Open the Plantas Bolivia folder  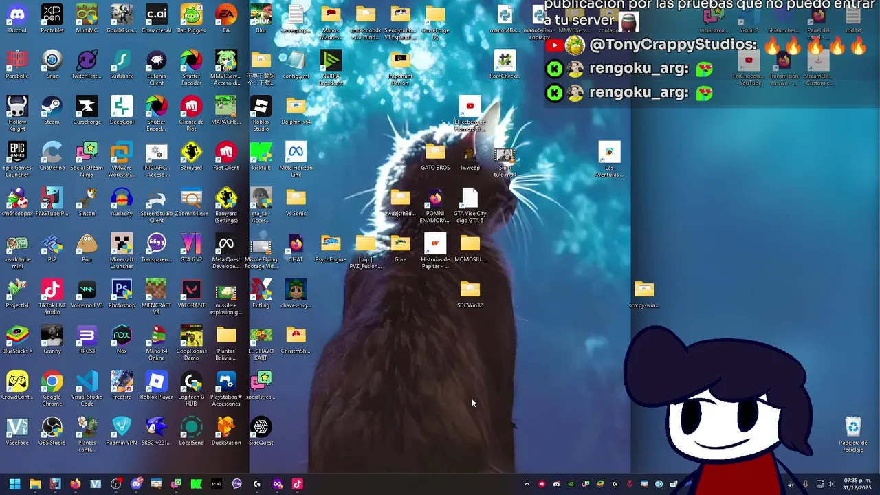click(x=226, y=343)
